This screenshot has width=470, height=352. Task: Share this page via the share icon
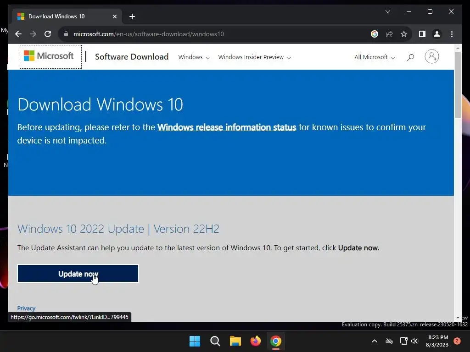point(389,34)
